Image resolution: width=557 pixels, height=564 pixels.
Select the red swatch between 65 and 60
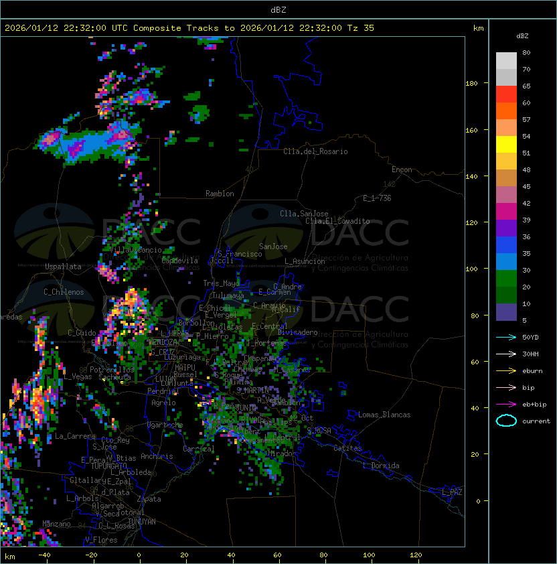(506, 94)
